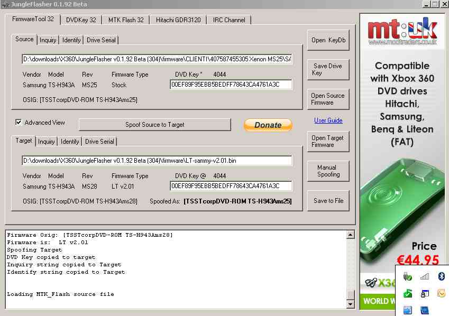Click the Open Target Firmware button
This screenshot has width=449, height=316.
[x=328, y=142]
